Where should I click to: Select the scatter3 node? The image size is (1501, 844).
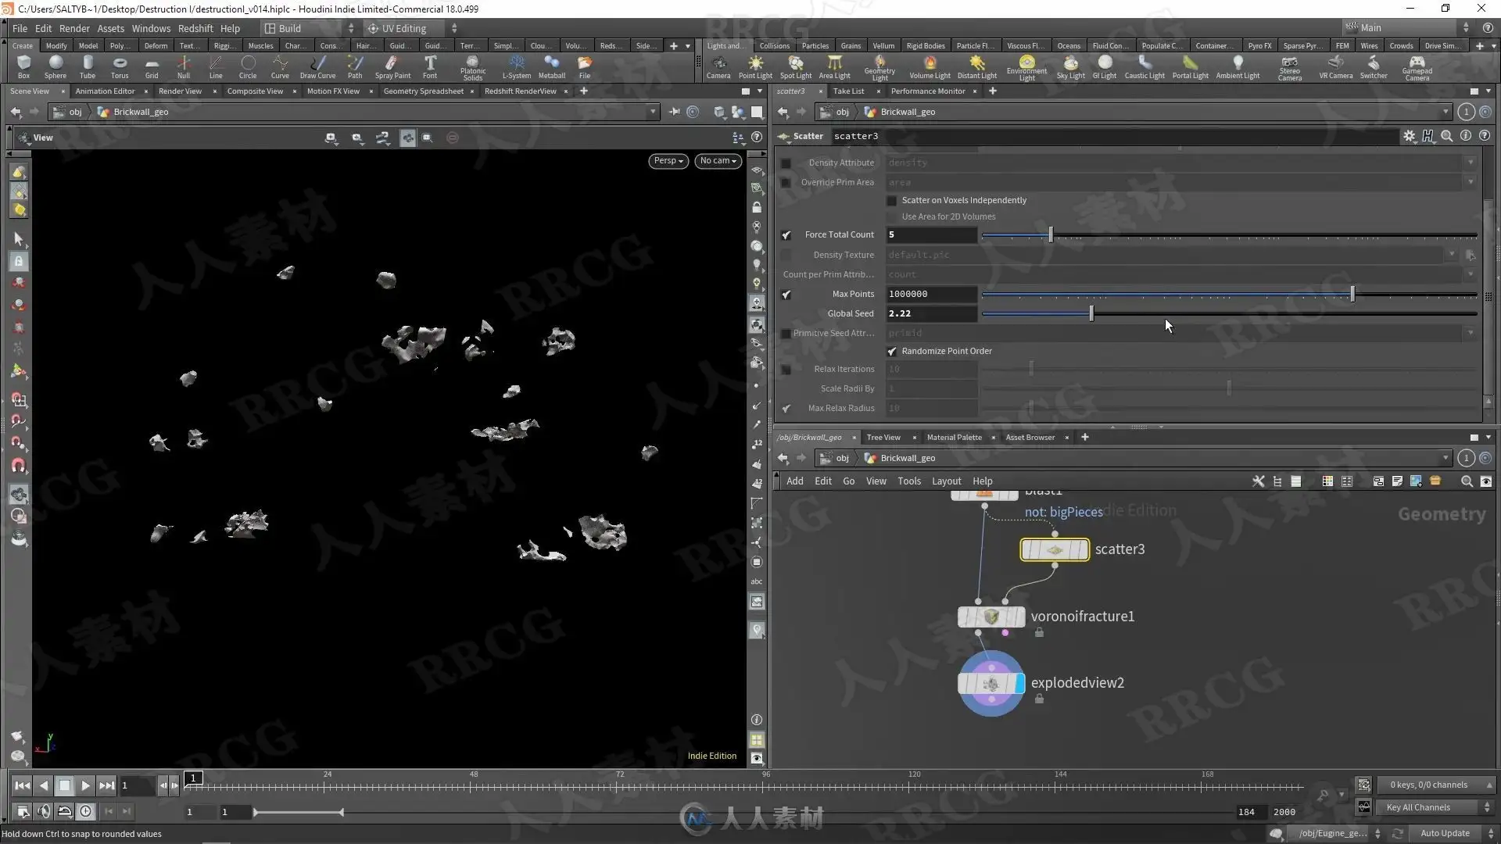(1054, 549)
